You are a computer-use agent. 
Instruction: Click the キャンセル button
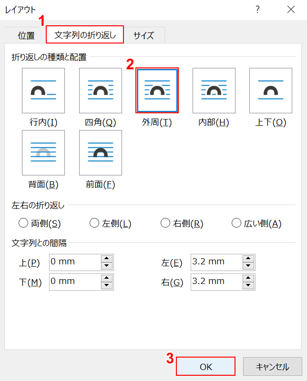(272, 367)
